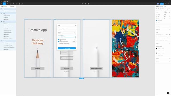The image size is (171, 96).
Task: Click the user avatar in toolbar
Action: tap(158, 4)
